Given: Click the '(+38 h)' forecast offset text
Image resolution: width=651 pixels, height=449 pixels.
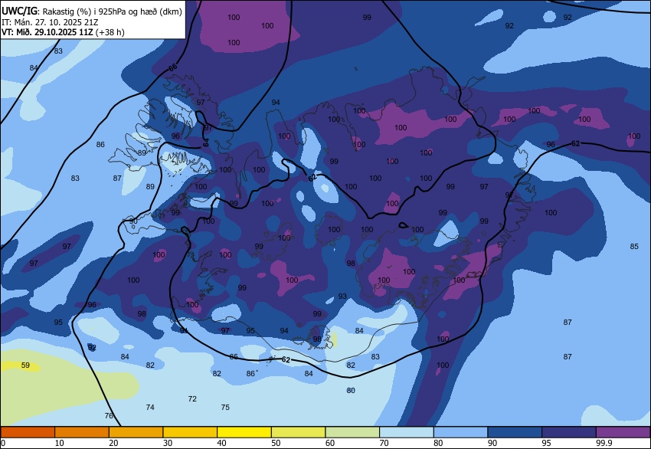Looking at the screenshot, I should 110,32.
